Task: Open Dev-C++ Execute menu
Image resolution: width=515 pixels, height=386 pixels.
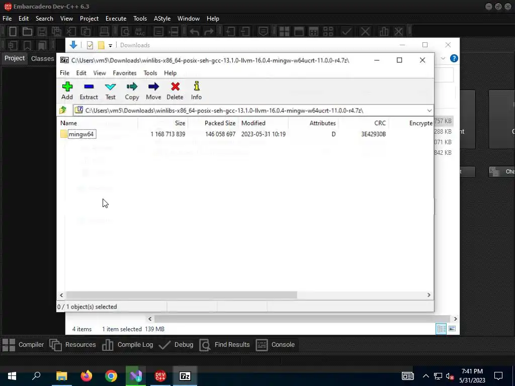Action: (x=116, y=19)
